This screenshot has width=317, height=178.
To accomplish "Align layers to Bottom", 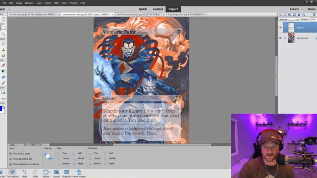I will tap(64, 164).
